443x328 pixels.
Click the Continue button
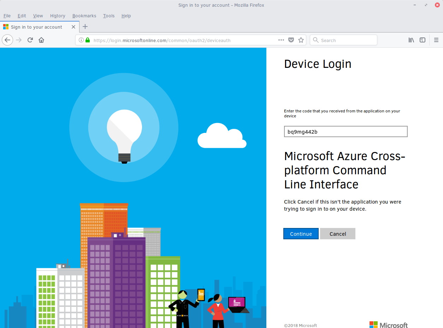pyautogui.click(x=301, y=234)
